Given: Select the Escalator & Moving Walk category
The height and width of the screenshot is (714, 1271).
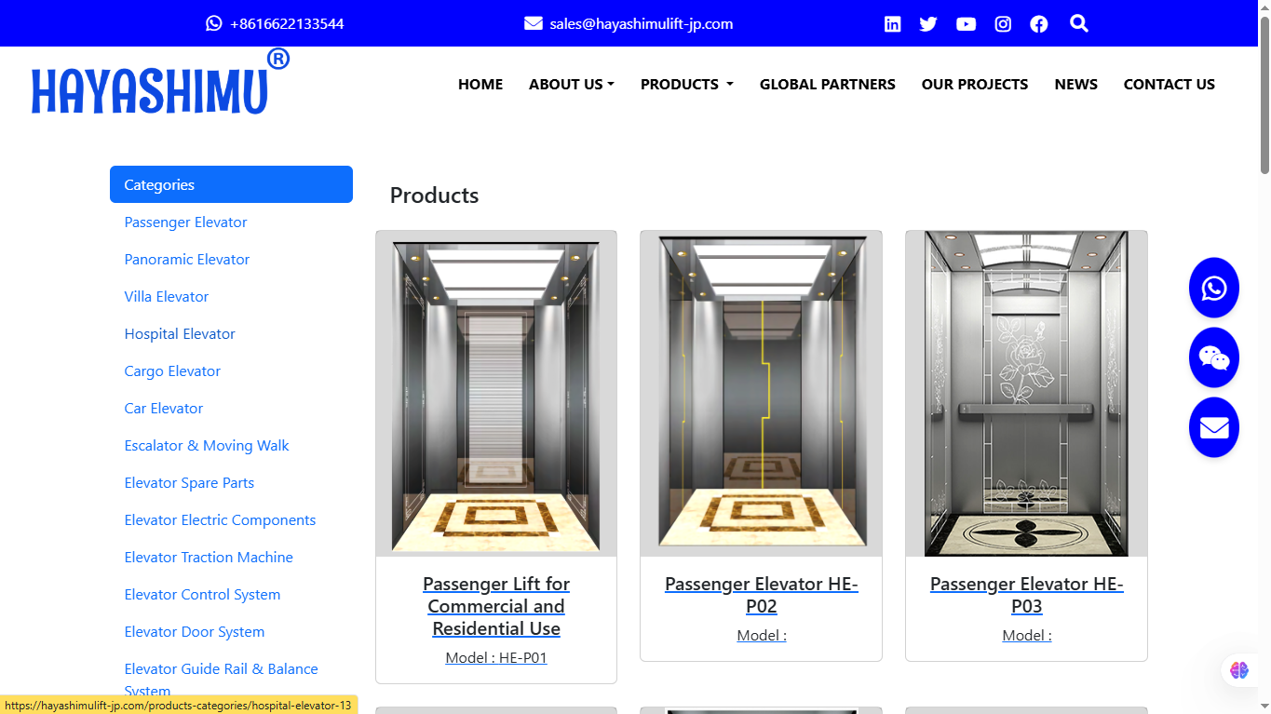Looking at the screenshot, I should pyautogui.click(x=207, y=445).
